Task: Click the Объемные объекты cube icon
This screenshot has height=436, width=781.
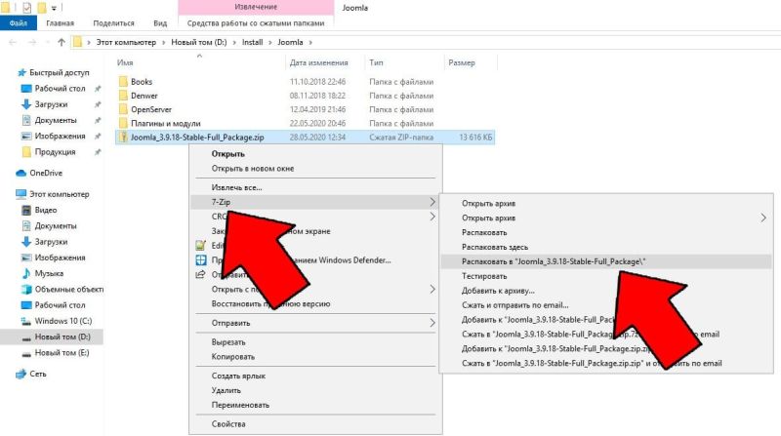Action: [26, 289]
